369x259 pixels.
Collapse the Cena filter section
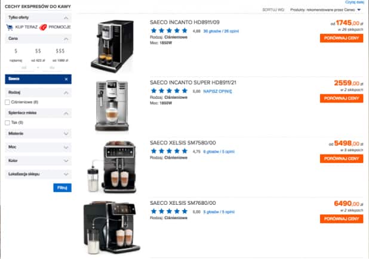(66, 39)
